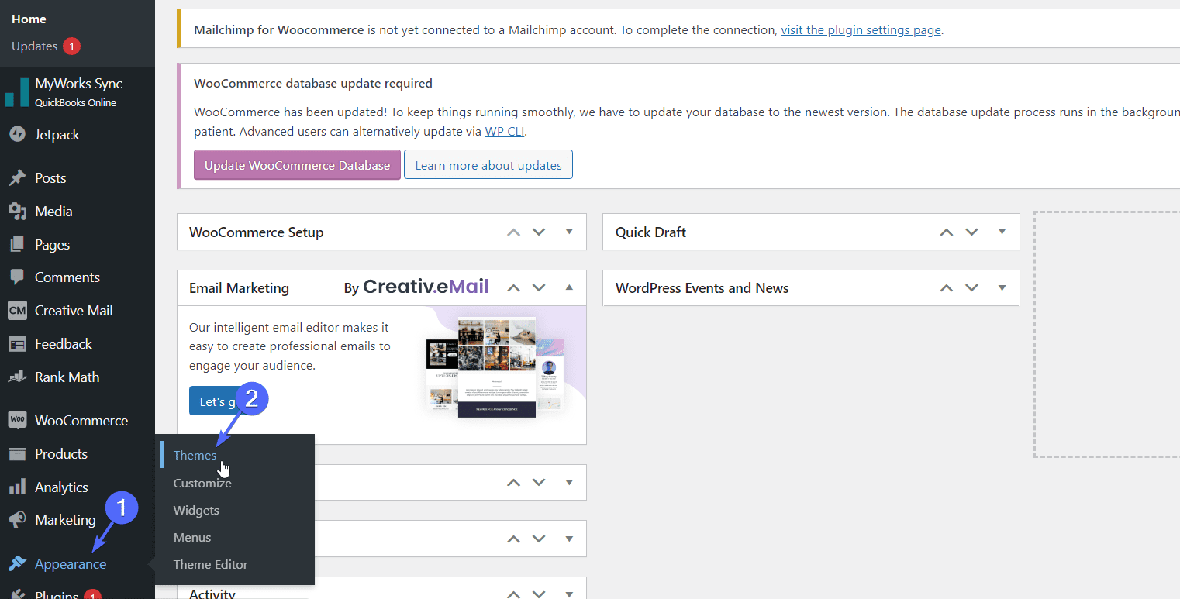Move the Activity panel up
1180x599 pixels.
[513, 594]
